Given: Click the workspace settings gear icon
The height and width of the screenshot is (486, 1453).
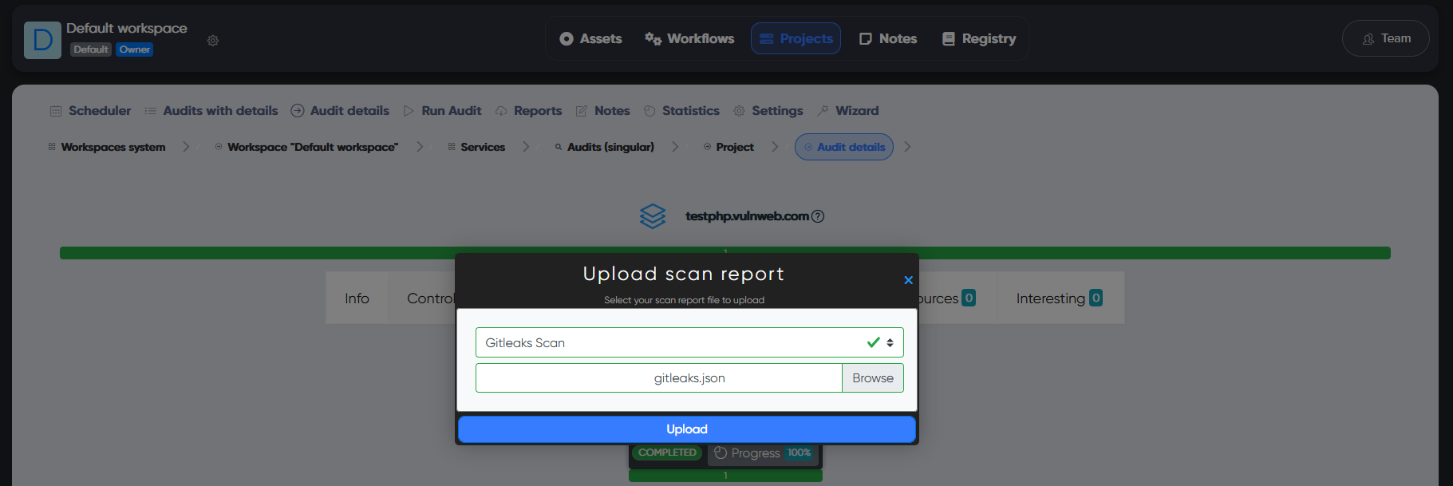Looking at the screenshot, I should coord(213,41).
